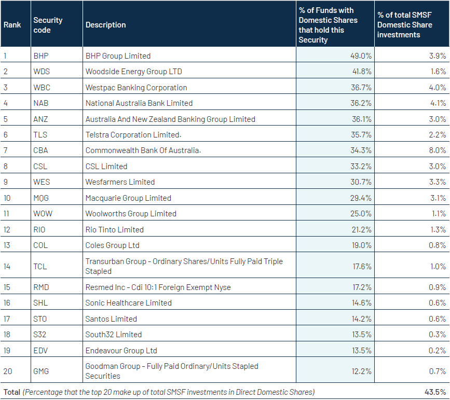Click the 8.0% value in CBA row
The height and width of the screenshot is (400, 450).
[x=437, y=150]
